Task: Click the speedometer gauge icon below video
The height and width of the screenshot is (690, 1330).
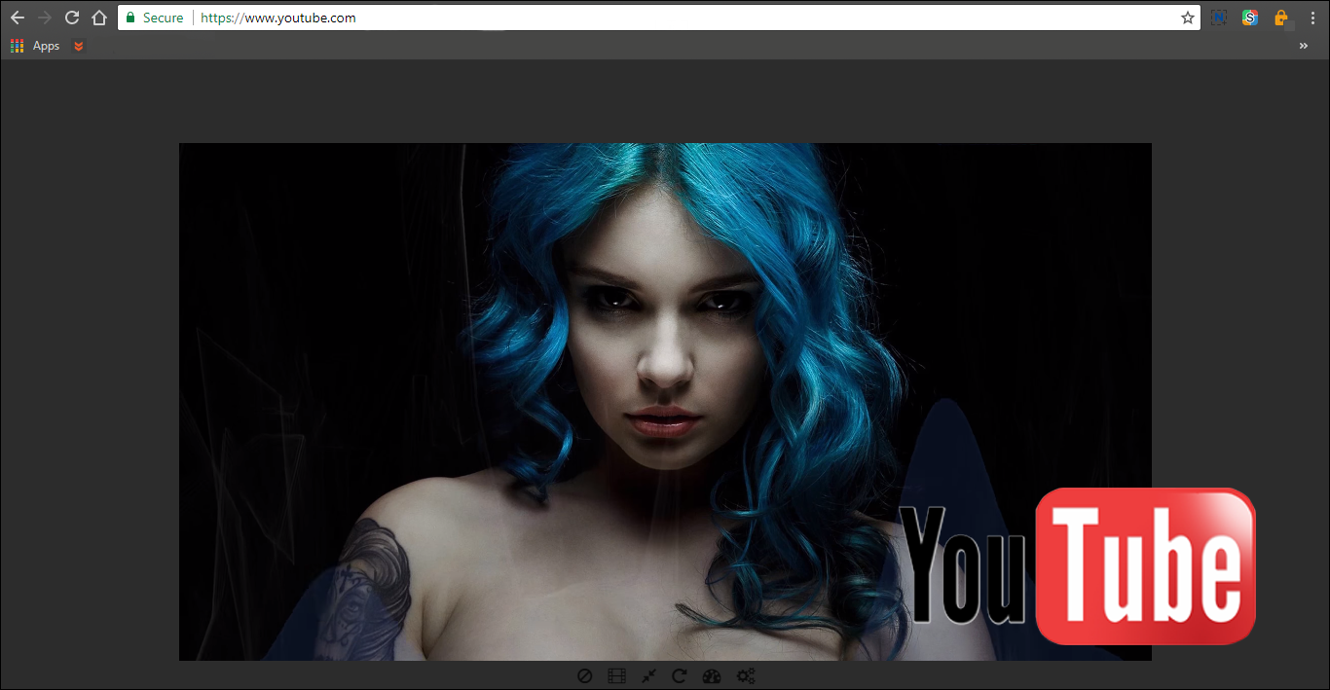Action: tap(712, 675)
